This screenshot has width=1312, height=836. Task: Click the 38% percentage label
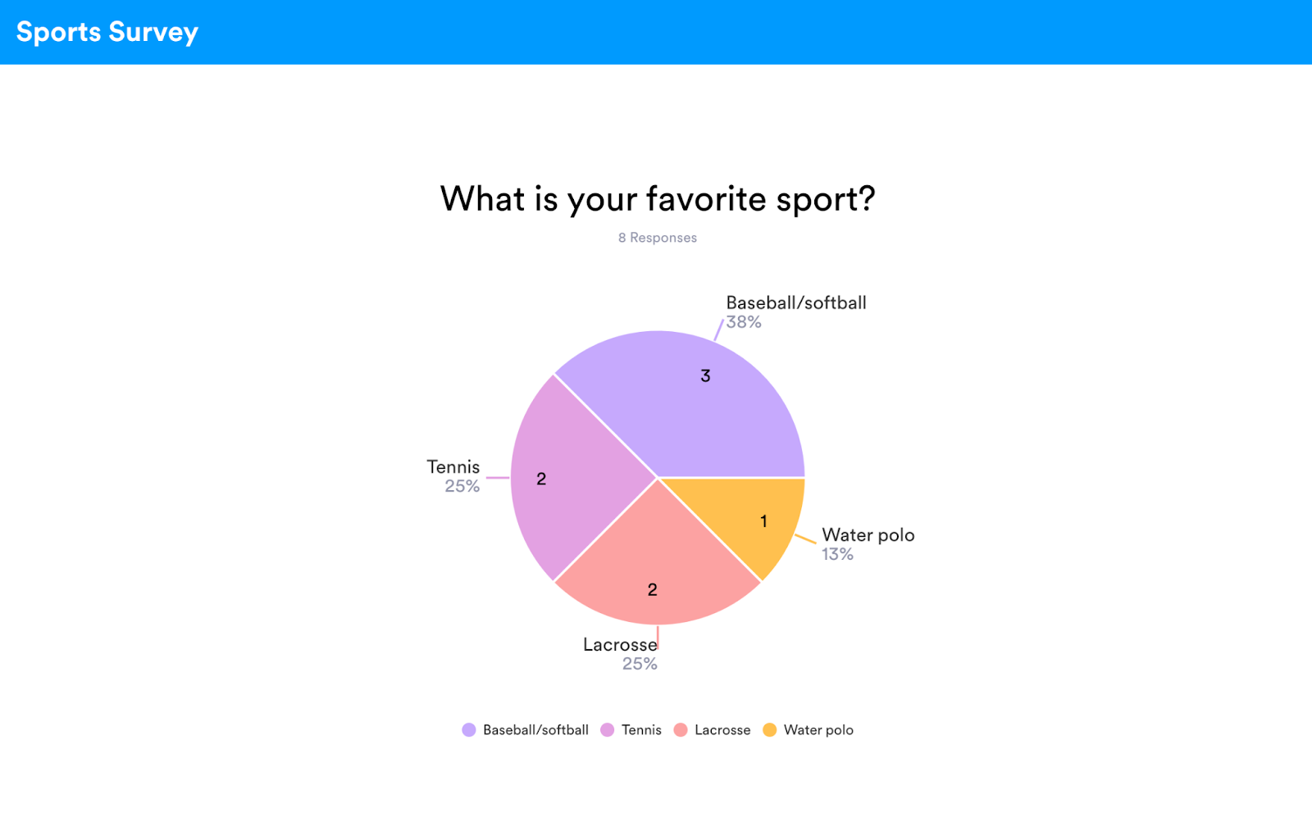point(744,322)
